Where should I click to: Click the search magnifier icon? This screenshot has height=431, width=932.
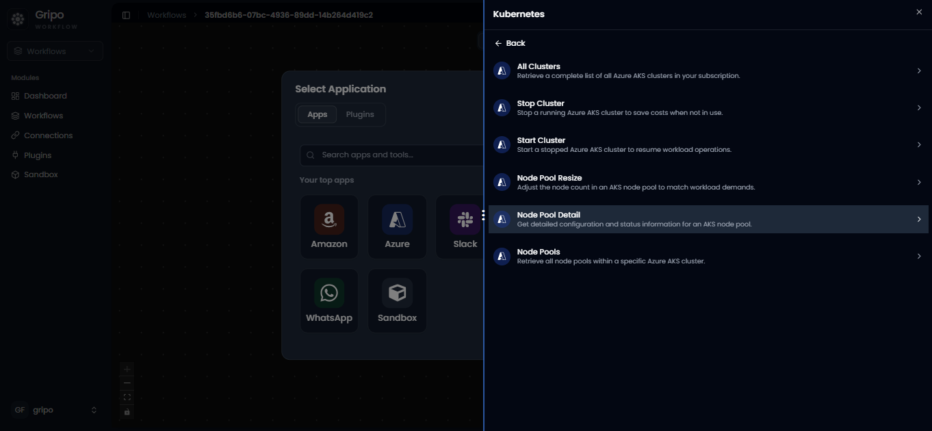(x=311, y=155)
